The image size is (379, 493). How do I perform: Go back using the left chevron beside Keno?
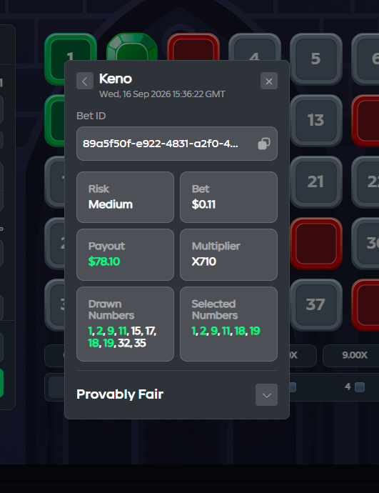pos(85,81)
